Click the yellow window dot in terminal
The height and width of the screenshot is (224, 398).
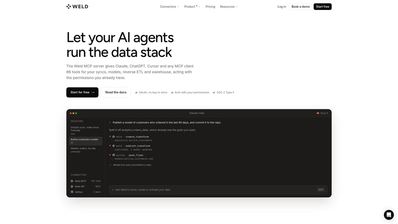73,113
